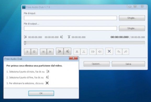Image resolution: width=151 pixels, height=102 pixels.
Task: Redo the action arrow
Action: (126, 52)
